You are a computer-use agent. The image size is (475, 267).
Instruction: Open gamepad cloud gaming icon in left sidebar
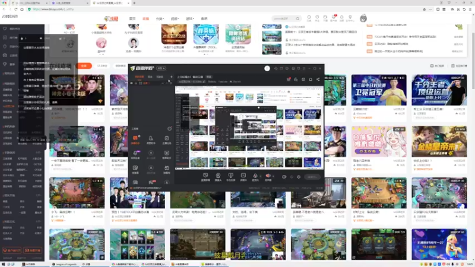pos(5,55)
